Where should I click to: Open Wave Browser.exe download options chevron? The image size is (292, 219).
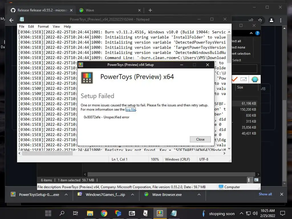tap(199, 194)
